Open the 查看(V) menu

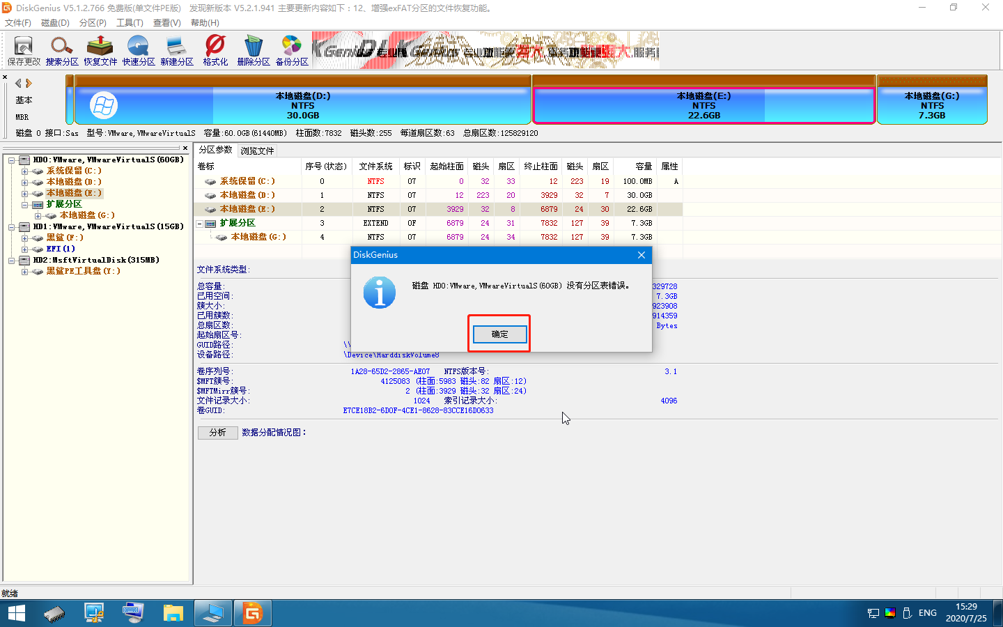click(x=167, y=23)
